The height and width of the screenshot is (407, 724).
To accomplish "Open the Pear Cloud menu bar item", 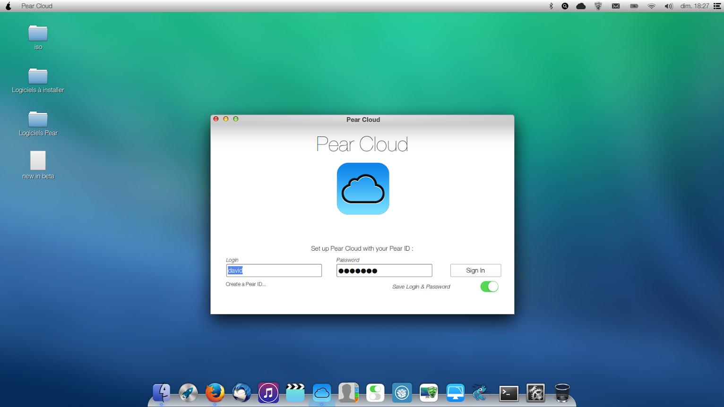I will 36,6.
